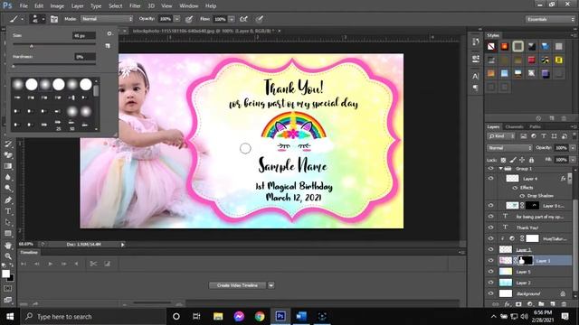Adjust the brush Hardness slider handle
Screen dimensions: 579x325
[x=14, y=66]
